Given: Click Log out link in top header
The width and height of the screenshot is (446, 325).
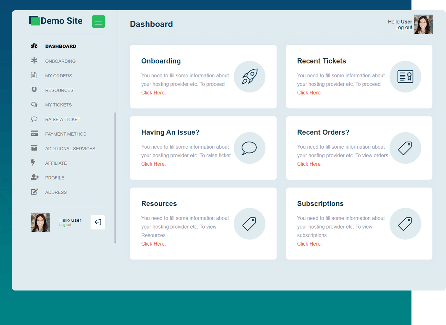Looking at the screenshot, I should (403, 28).
